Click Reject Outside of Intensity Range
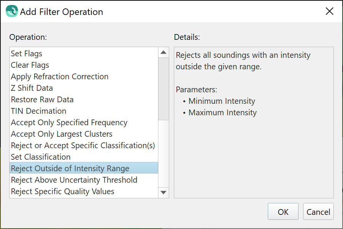 [70, 168]
